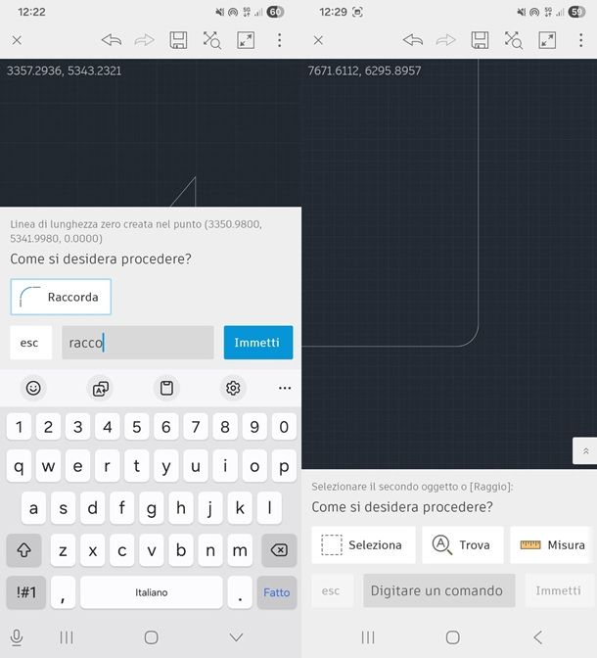This screenshot has width=597, height=658.
Task: Open the three-dot menu, left screen
Action: (279, 40)
